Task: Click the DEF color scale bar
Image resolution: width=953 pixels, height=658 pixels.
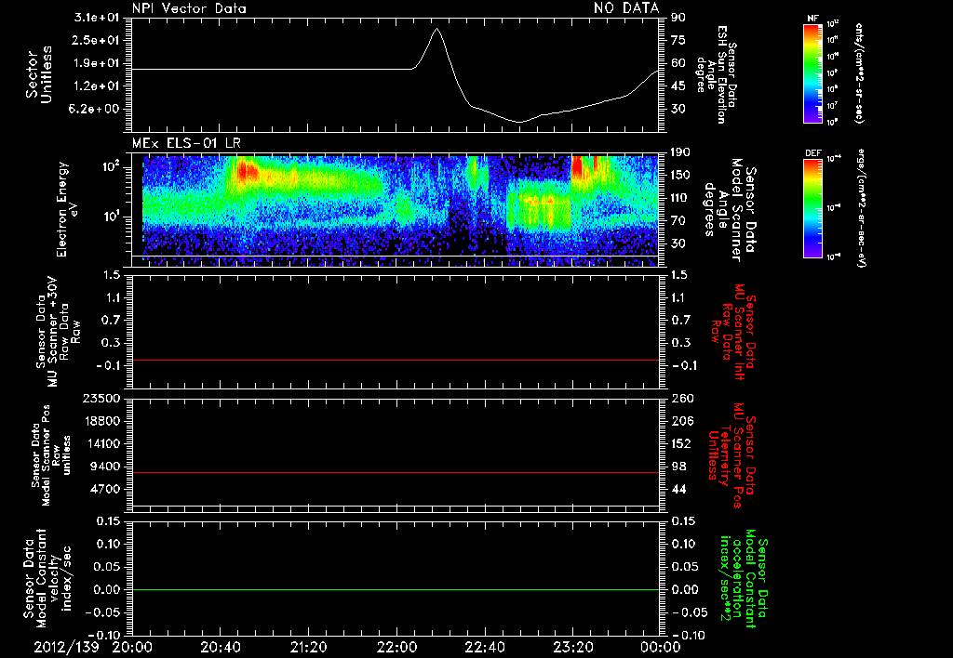Action: pyautogui.click(x=812, y=208)
